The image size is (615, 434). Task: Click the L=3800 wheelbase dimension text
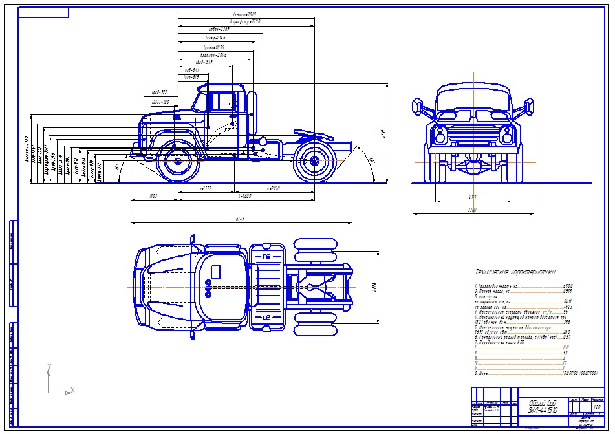click(244, 196)
